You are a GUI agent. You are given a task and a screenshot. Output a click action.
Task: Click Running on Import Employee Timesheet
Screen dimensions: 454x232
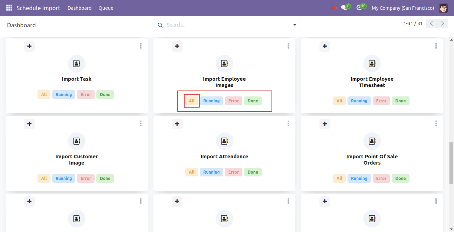359,101
